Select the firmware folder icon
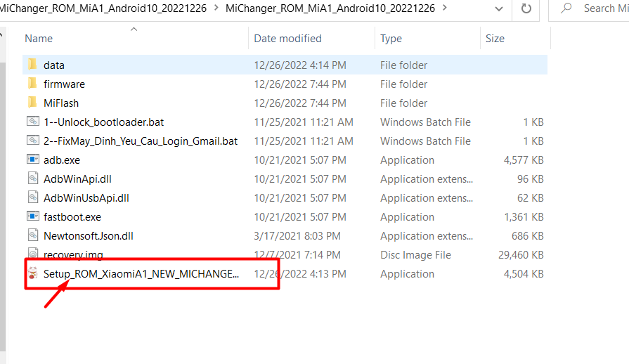 [32, 84]
